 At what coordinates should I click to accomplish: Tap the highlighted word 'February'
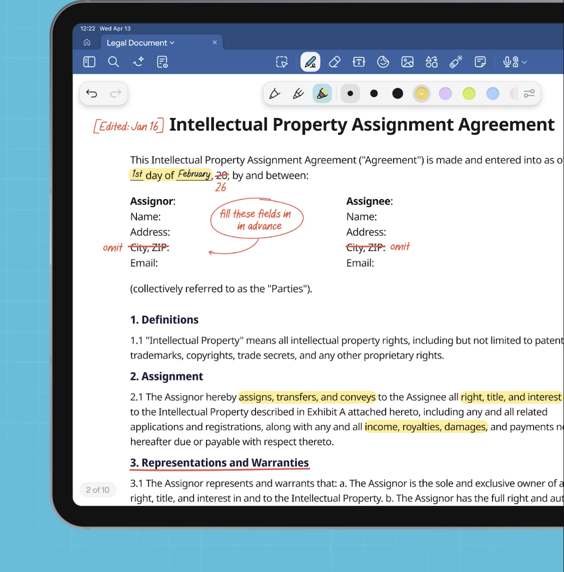[x=194, y=174]
